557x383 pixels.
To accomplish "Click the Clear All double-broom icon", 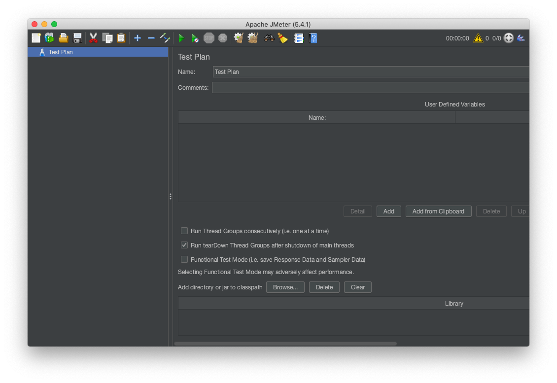I will [252, 38].
